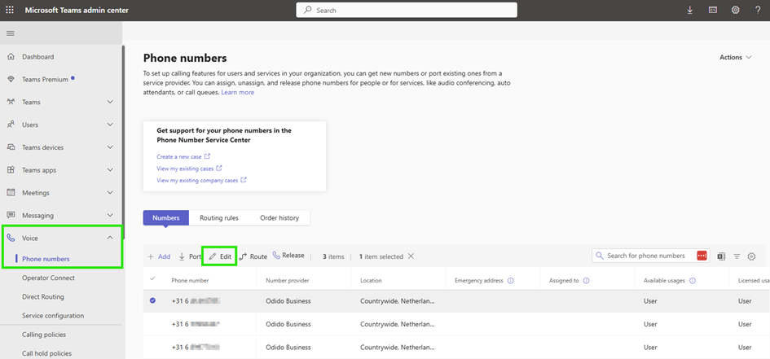
Task: Click the Search for phone numbers field
Action: [645, 256]
